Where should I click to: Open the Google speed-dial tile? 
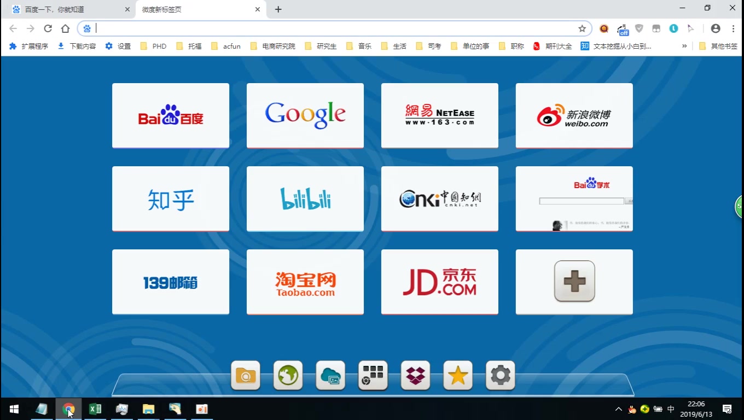305,115
